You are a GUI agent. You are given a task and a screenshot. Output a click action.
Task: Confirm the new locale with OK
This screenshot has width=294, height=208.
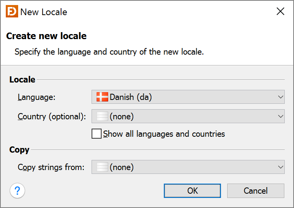coord(192,191)
